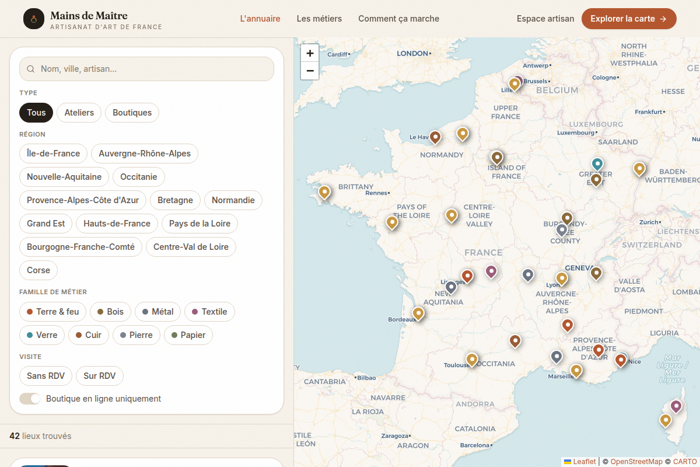Filter by Nouvelle-Aquitaine region

pyautogui.click(x=64, y=177)
